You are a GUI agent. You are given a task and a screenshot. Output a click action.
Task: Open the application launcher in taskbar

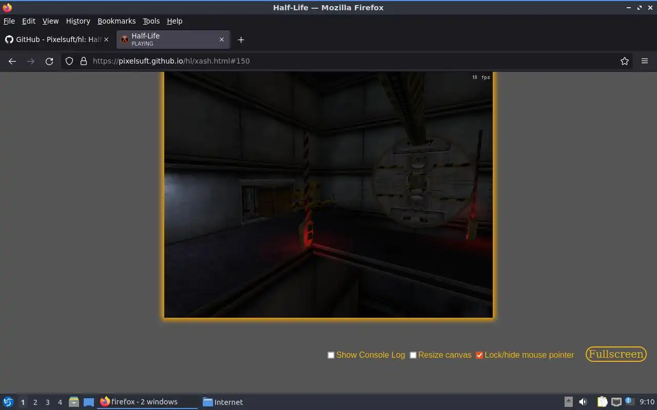point(8,402)
